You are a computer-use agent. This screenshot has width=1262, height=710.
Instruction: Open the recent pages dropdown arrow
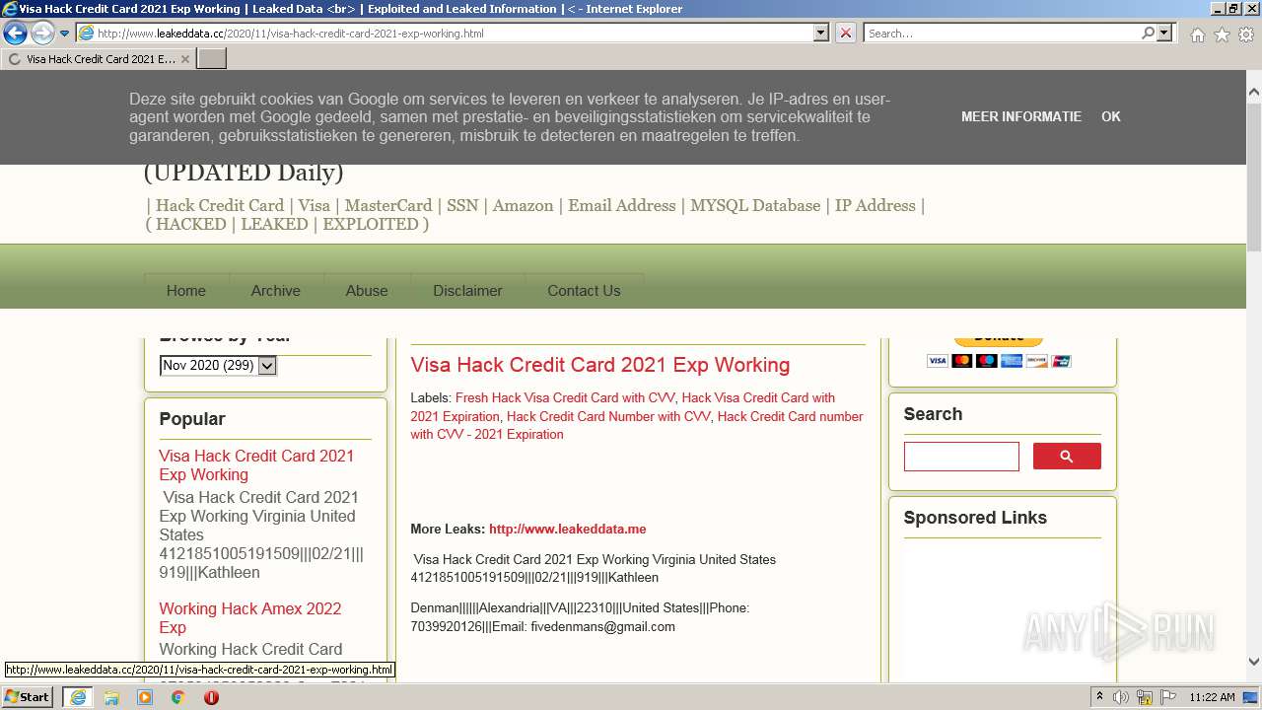[x=65, y=34]
